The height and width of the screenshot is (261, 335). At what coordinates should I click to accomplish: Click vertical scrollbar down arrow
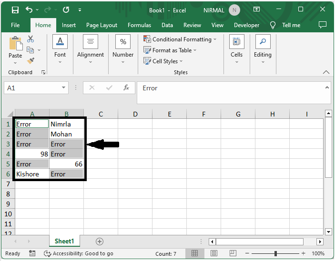[328, 232]
